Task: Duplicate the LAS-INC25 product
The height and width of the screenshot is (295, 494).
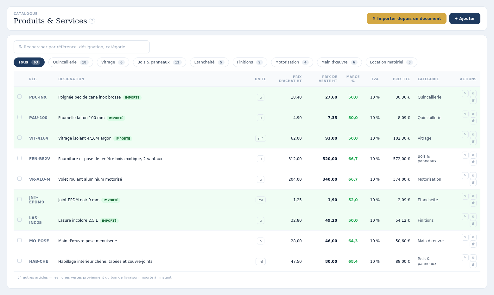Action: tap(473, 217)
